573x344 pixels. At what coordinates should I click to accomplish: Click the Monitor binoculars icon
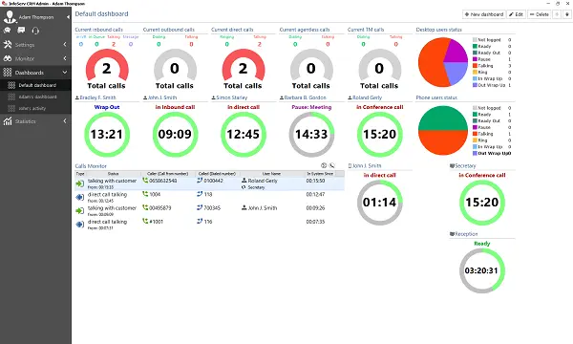point(8,58)
